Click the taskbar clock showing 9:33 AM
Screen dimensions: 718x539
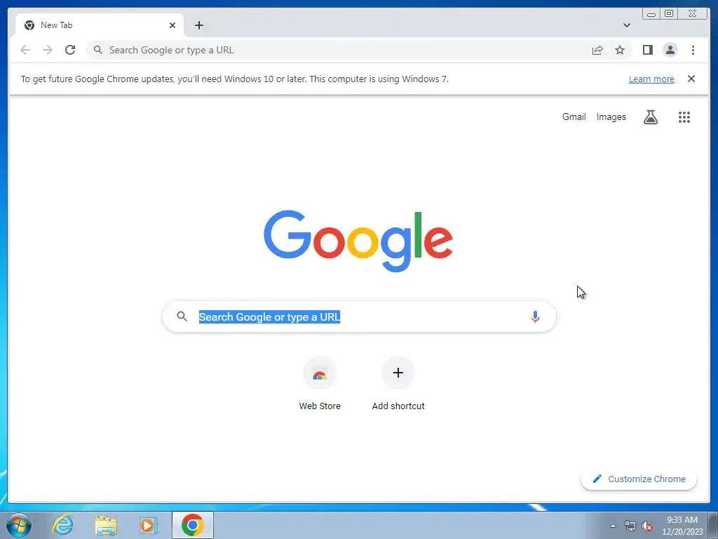click(682, 526)
